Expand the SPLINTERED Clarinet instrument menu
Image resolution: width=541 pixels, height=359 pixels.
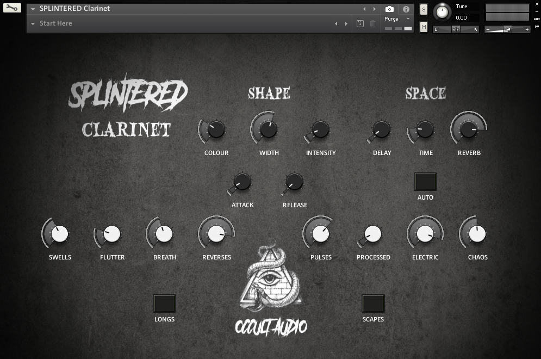tap(33, 9)
